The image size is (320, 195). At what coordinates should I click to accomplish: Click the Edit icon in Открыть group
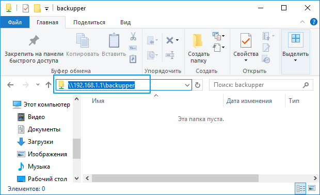pyautogui.click(x=266, y=48)
